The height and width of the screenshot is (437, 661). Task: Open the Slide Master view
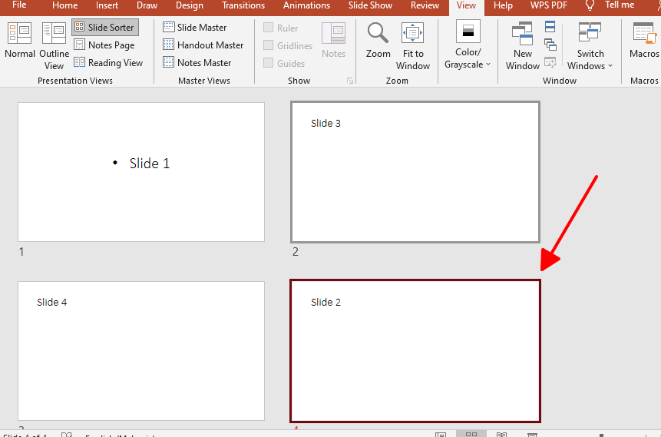[x=195, y=27]
